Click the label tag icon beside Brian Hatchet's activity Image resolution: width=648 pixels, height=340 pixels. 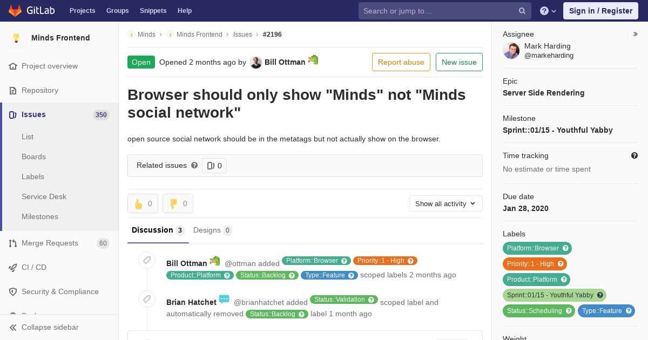147,299
